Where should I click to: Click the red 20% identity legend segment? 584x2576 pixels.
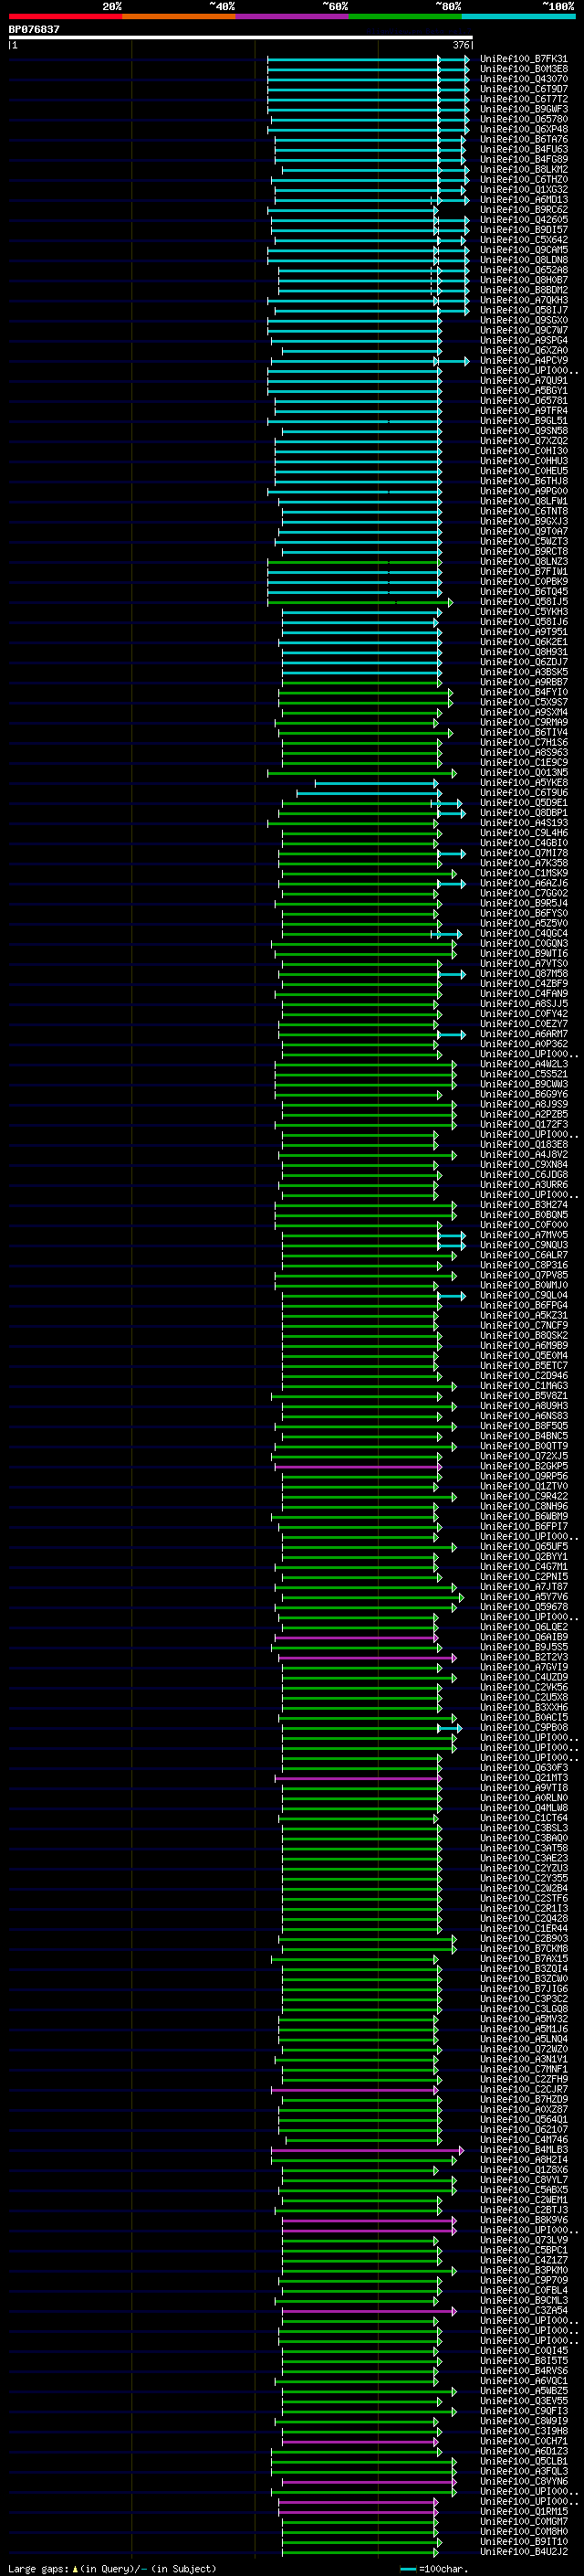click(x=65, y=17)
